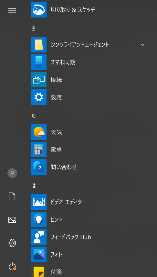This screenshot has height=277, width=157.
Task: Open 設定 gear app in list
Action: tap(39, 97)
